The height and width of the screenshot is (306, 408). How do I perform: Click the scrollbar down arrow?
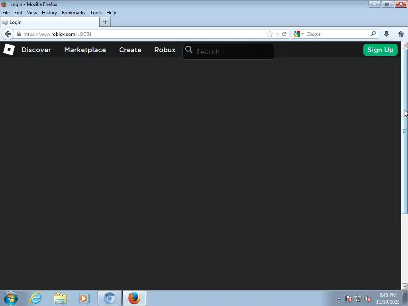point(405,286)
